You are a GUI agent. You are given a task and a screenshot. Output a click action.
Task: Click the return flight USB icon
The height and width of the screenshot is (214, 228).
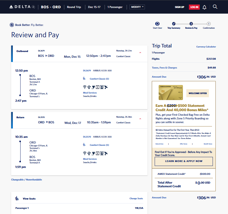pos(89,153)
